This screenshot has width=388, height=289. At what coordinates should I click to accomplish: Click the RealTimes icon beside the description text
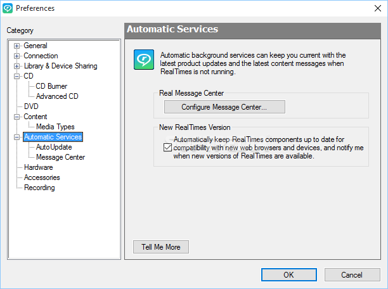pyautogui.click(x=144, y=60)
